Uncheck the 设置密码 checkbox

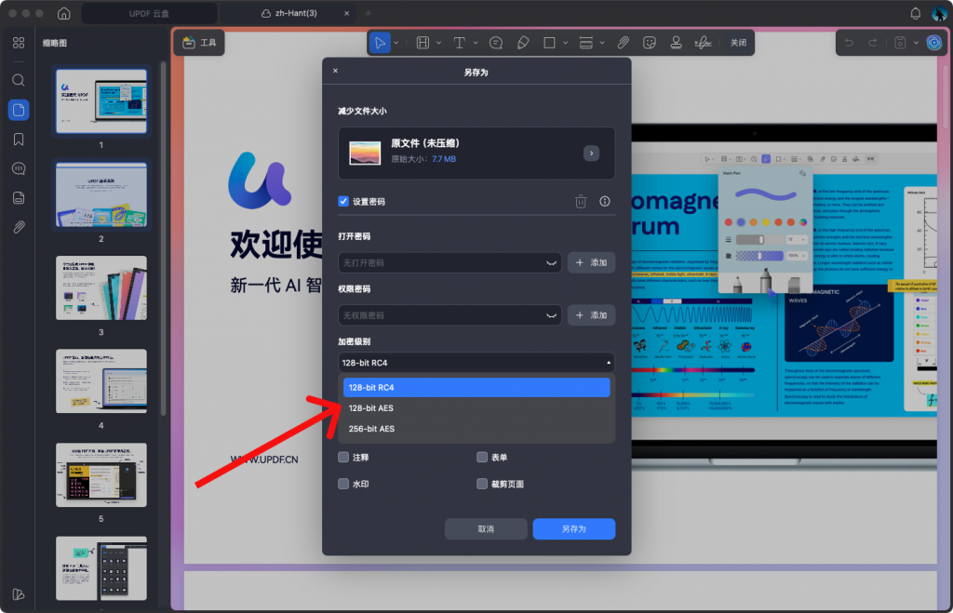coord(343,201)
